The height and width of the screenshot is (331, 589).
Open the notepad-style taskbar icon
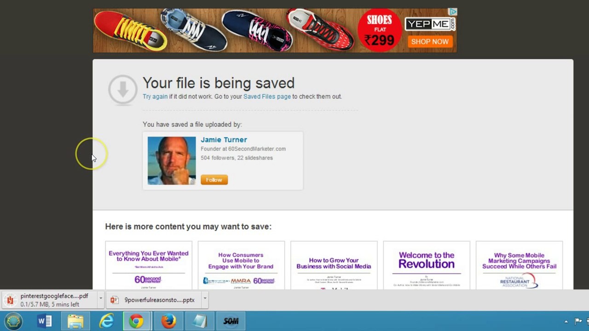tap(200, 321)
